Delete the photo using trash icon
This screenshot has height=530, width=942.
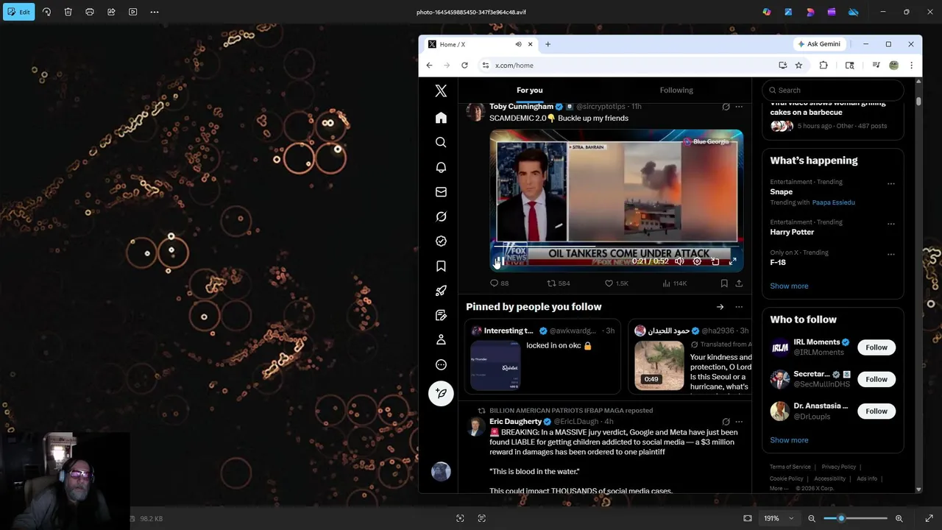(x=68, y=12)
